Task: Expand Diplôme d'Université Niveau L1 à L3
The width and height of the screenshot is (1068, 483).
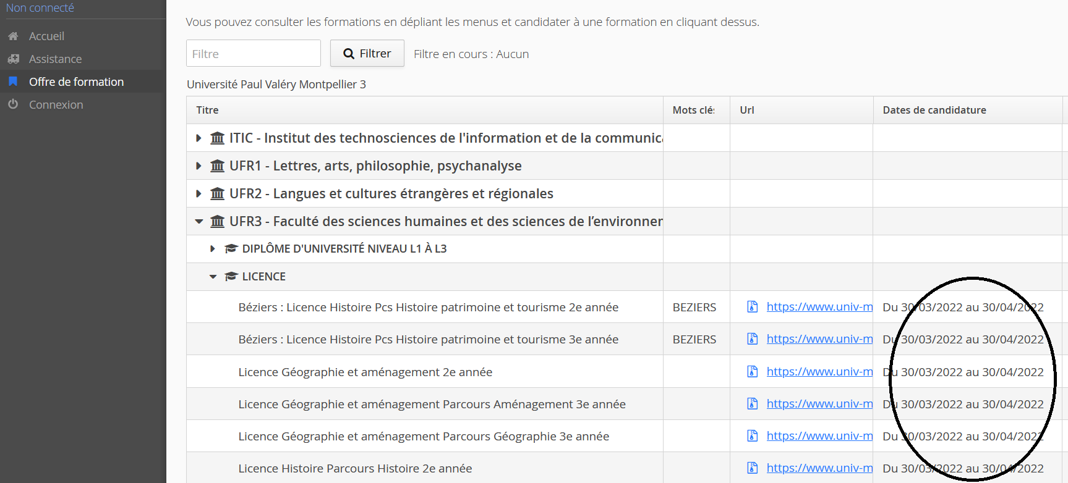Action: [x=213, y=249]
